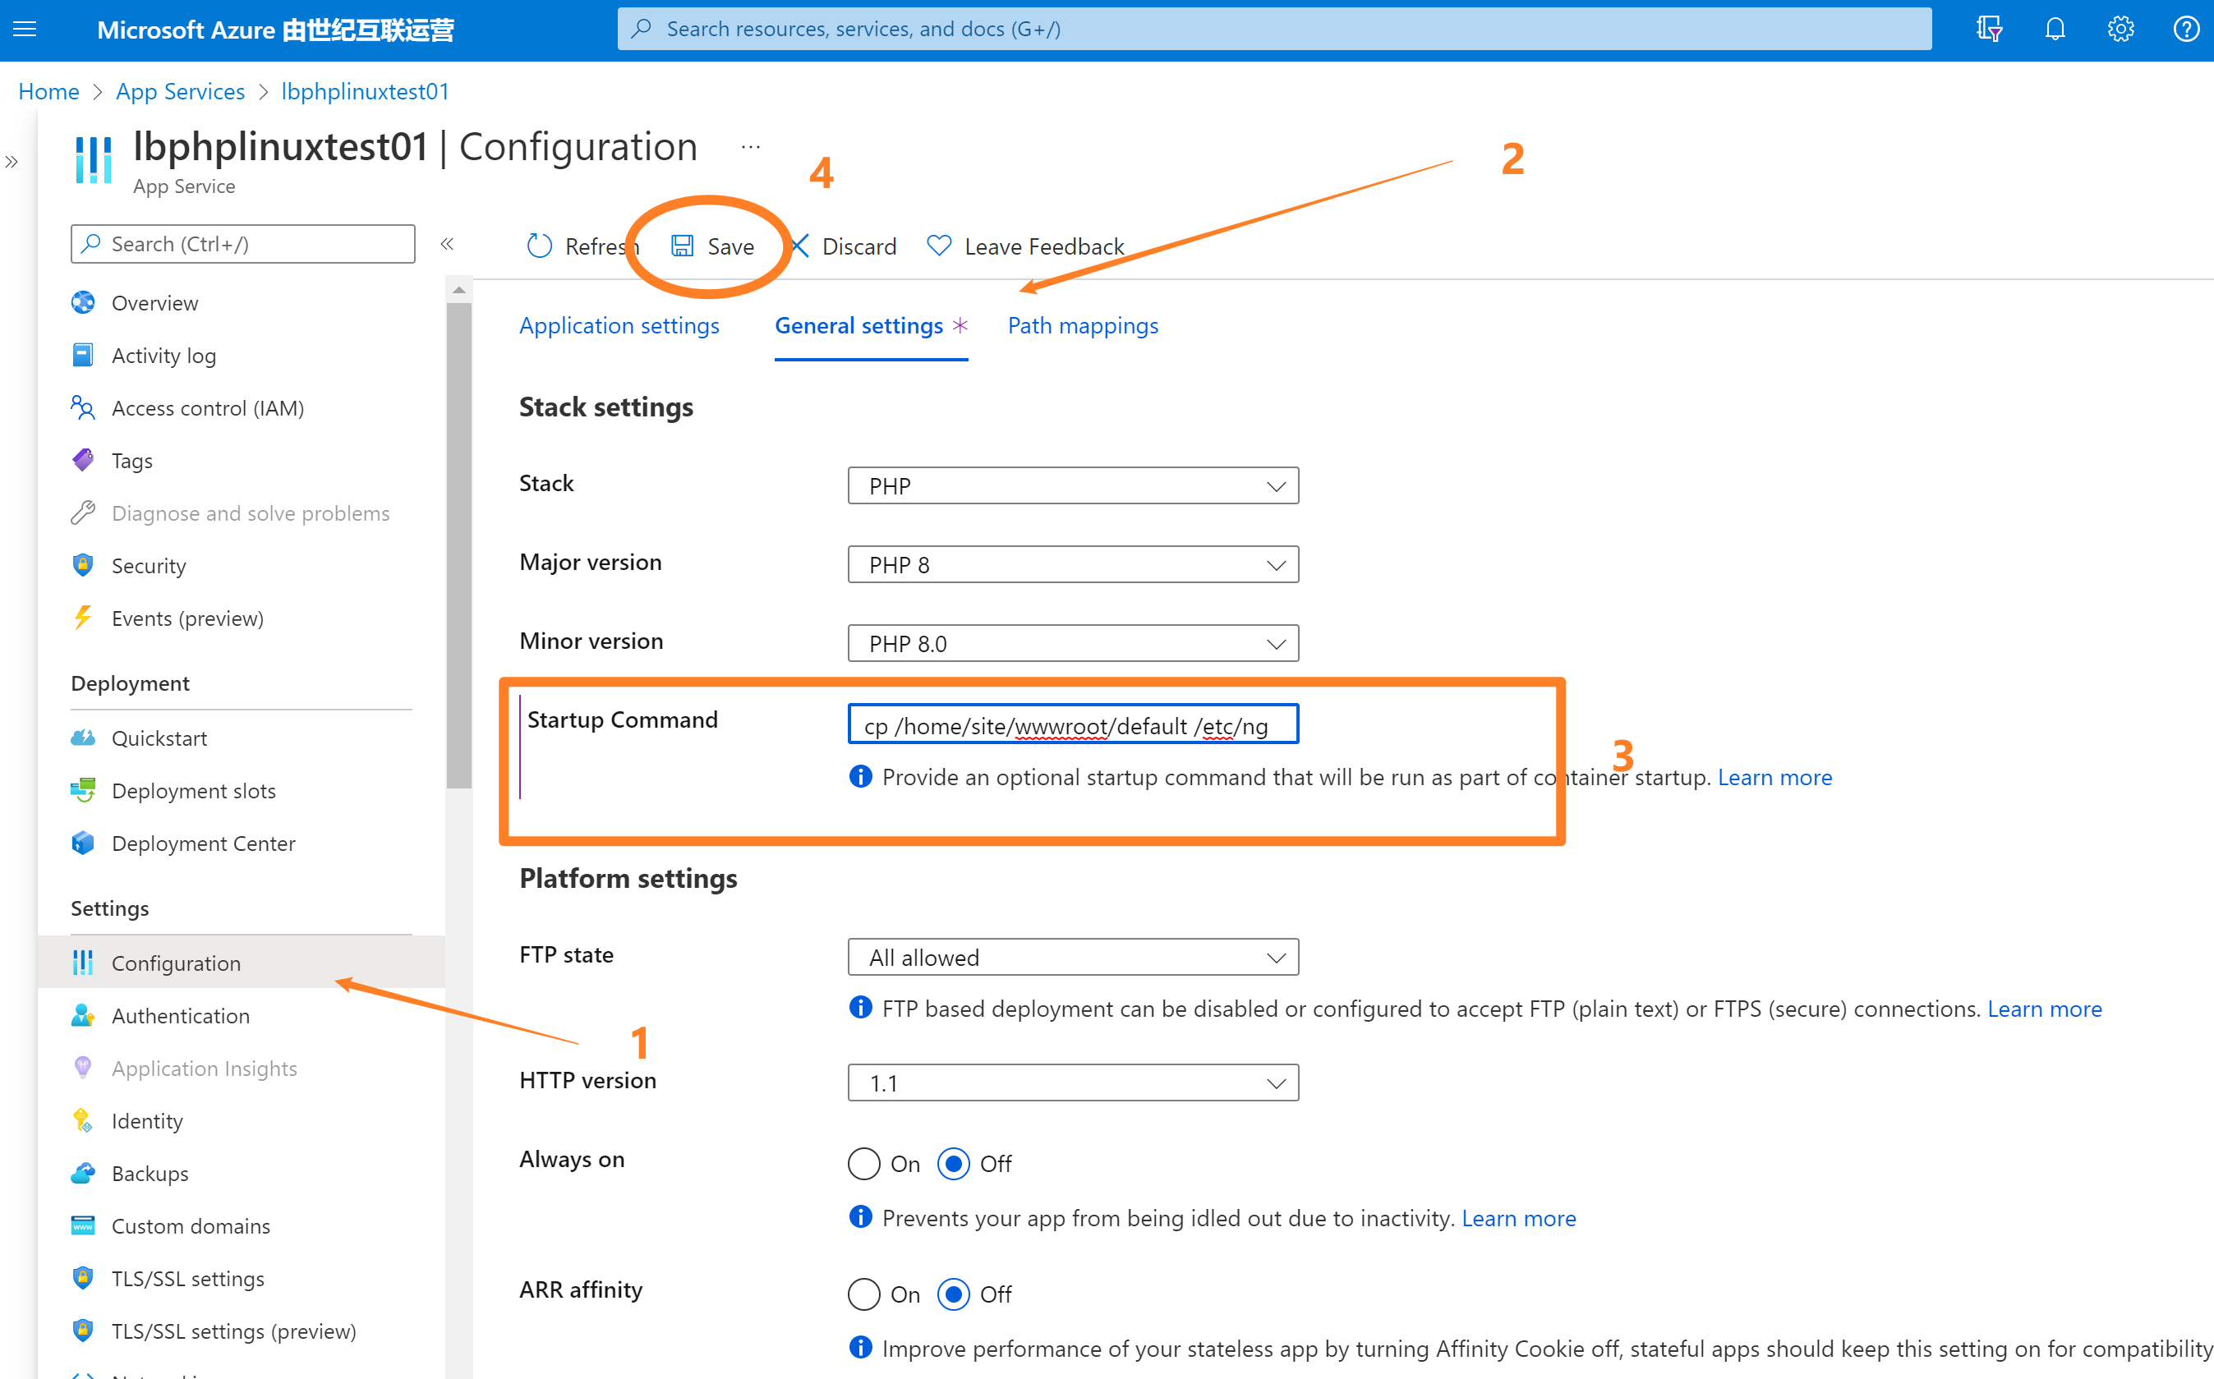Click the help question mark icon
The image size is (2214, 1379).
[x=2186, y=30]
